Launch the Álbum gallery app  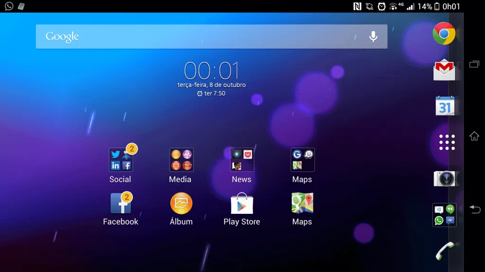[x=181, y=204]
